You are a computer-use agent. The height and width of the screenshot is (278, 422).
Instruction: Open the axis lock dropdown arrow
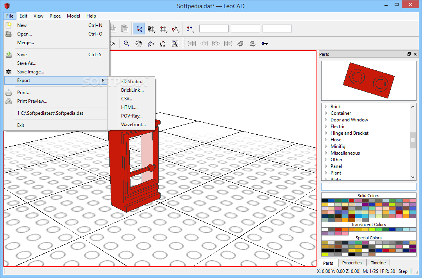(x=154, y=32)
